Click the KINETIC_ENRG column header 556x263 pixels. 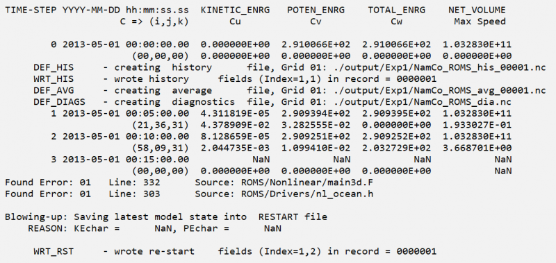235,10
